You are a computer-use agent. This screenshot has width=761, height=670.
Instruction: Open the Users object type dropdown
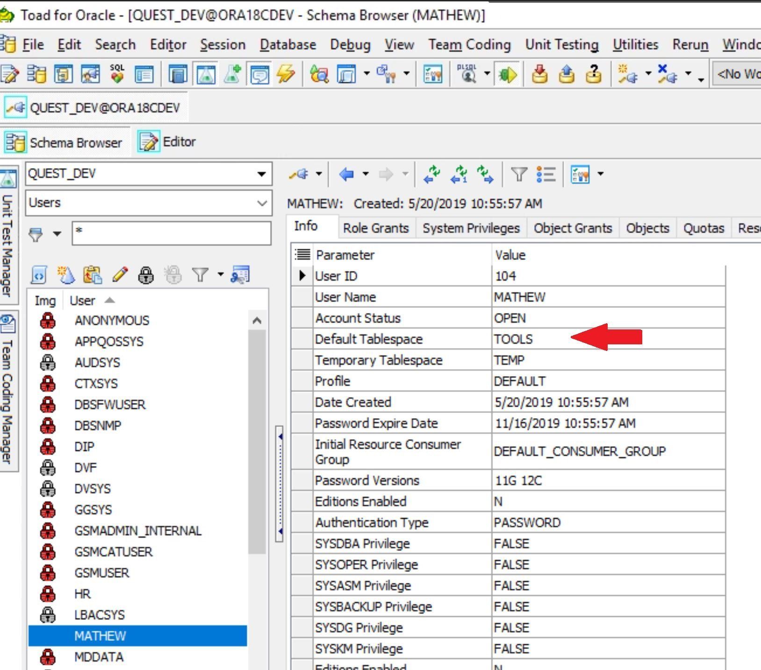(262, 203)
